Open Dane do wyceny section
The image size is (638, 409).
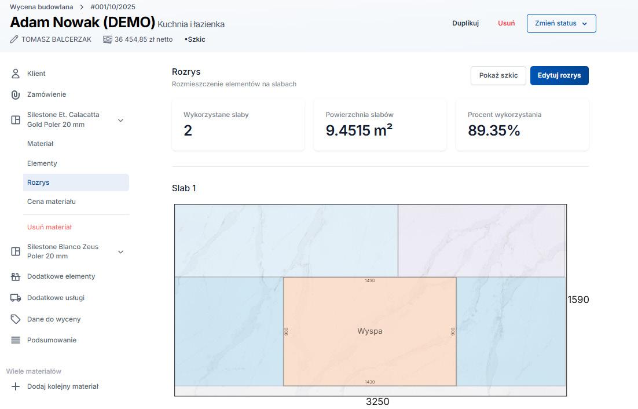54,319
